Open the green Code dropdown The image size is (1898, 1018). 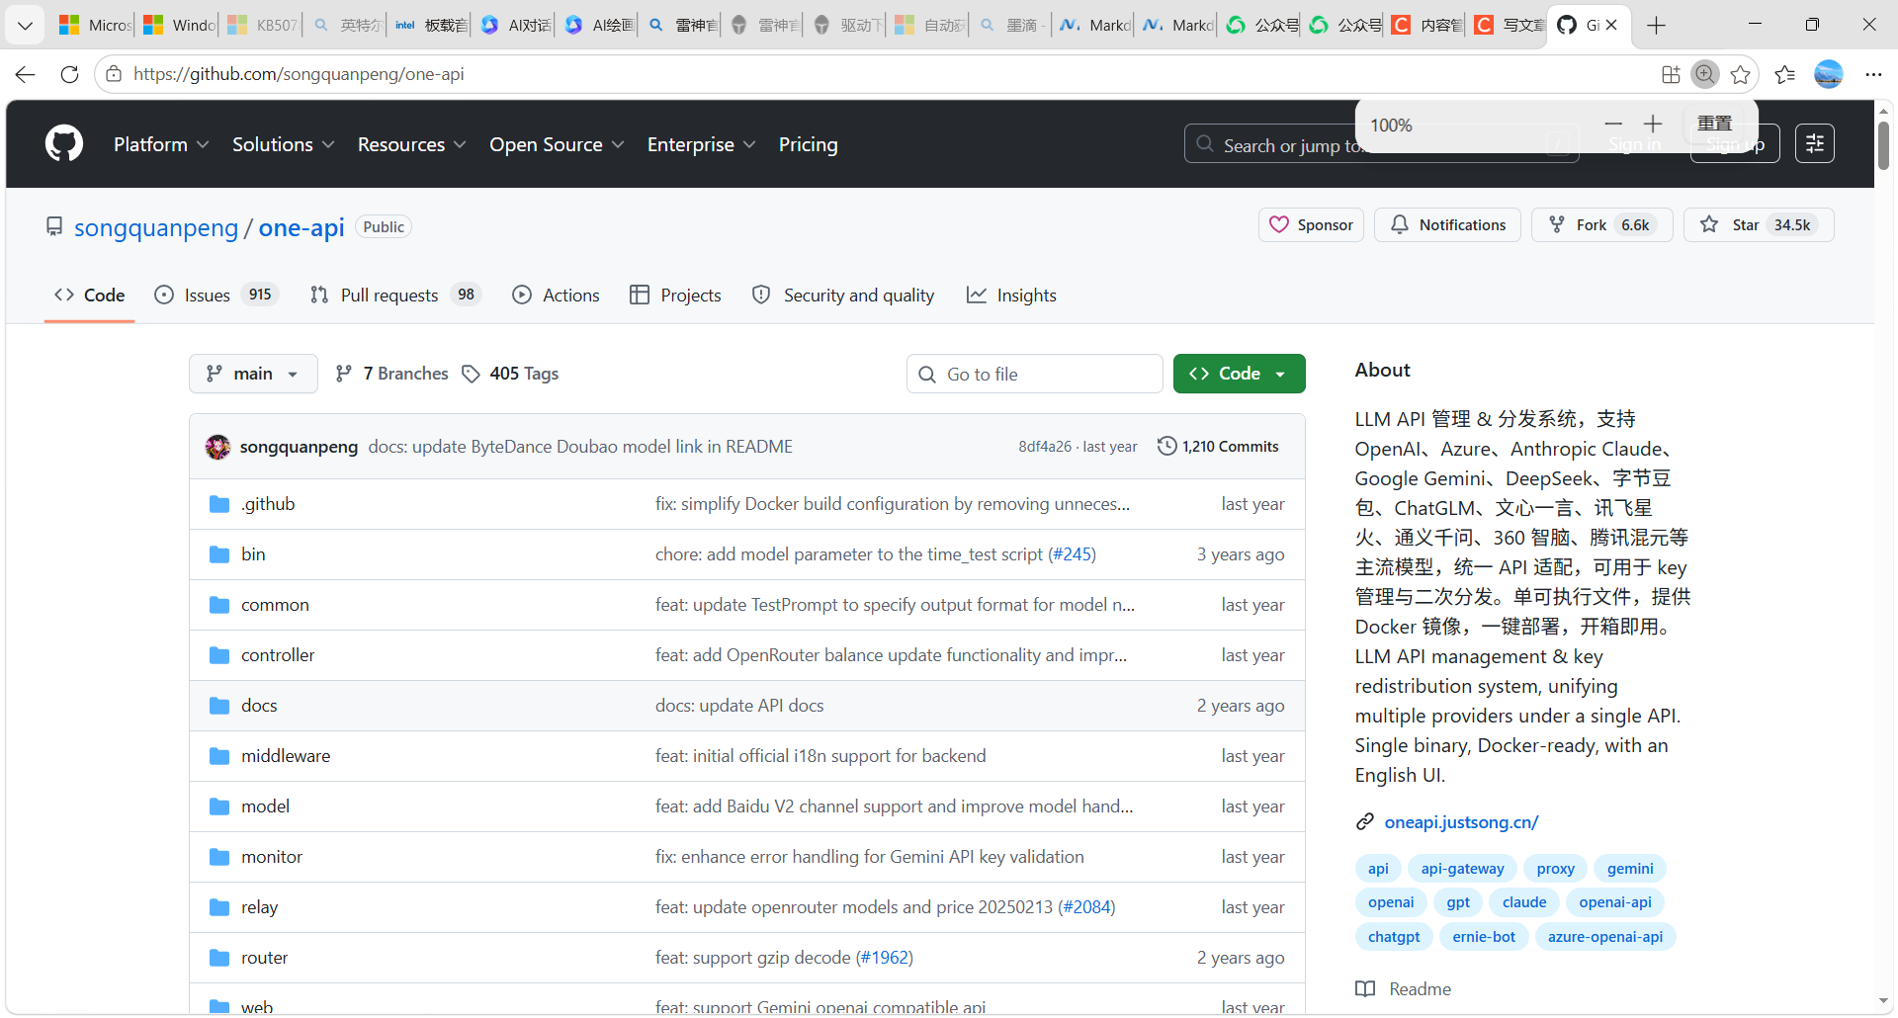pos(1239,374)
